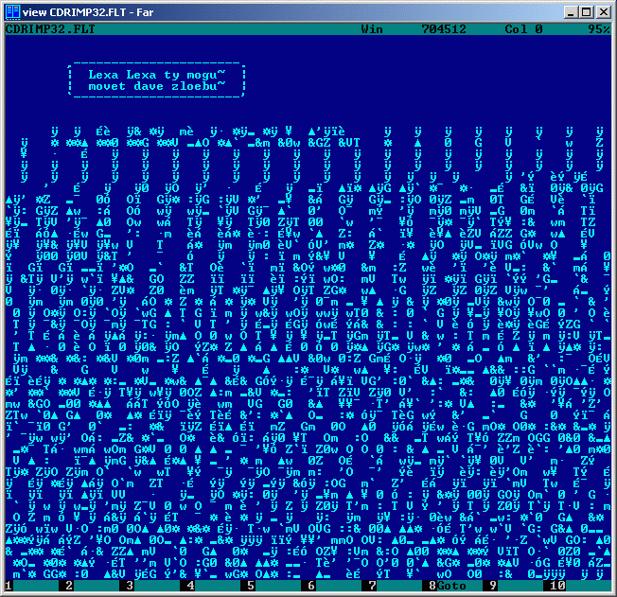Maximize the Far viewer window
The image size is (617, 597).
586,11
